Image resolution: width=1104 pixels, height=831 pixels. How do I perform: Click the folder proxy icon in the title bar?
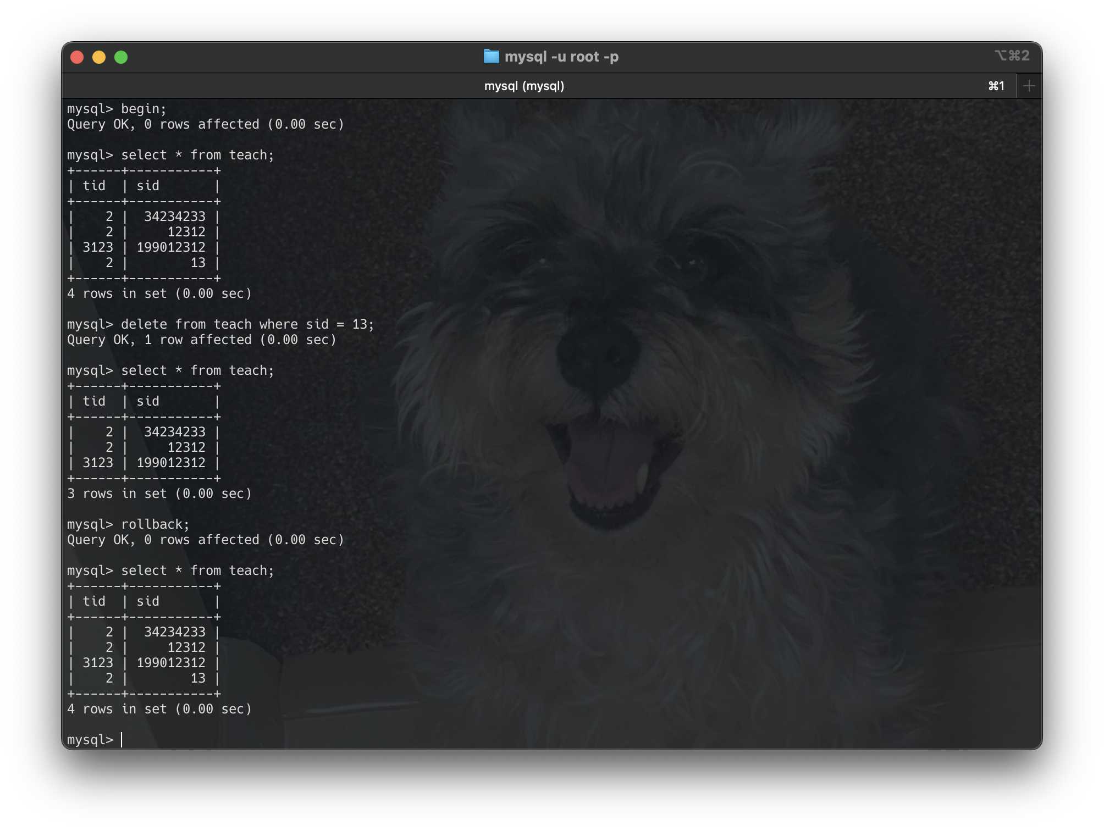491,56
